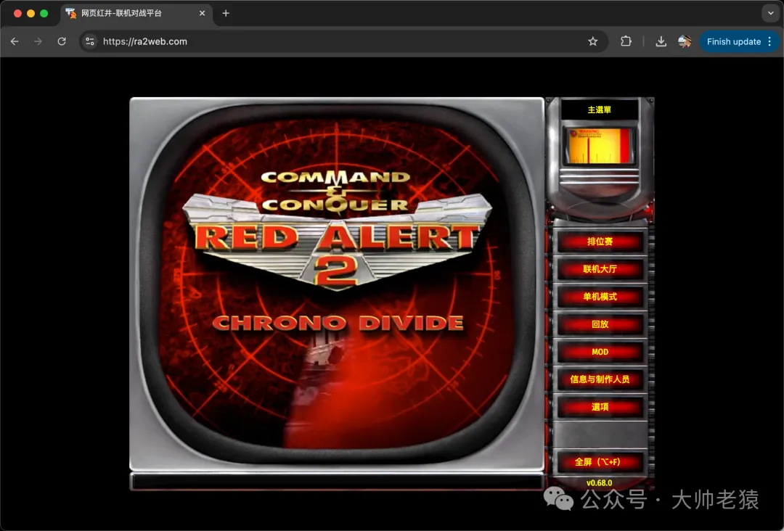Close the 网页红井-联机对战平台 tab
The image size is (784, 531).
(x=202, y=14)
